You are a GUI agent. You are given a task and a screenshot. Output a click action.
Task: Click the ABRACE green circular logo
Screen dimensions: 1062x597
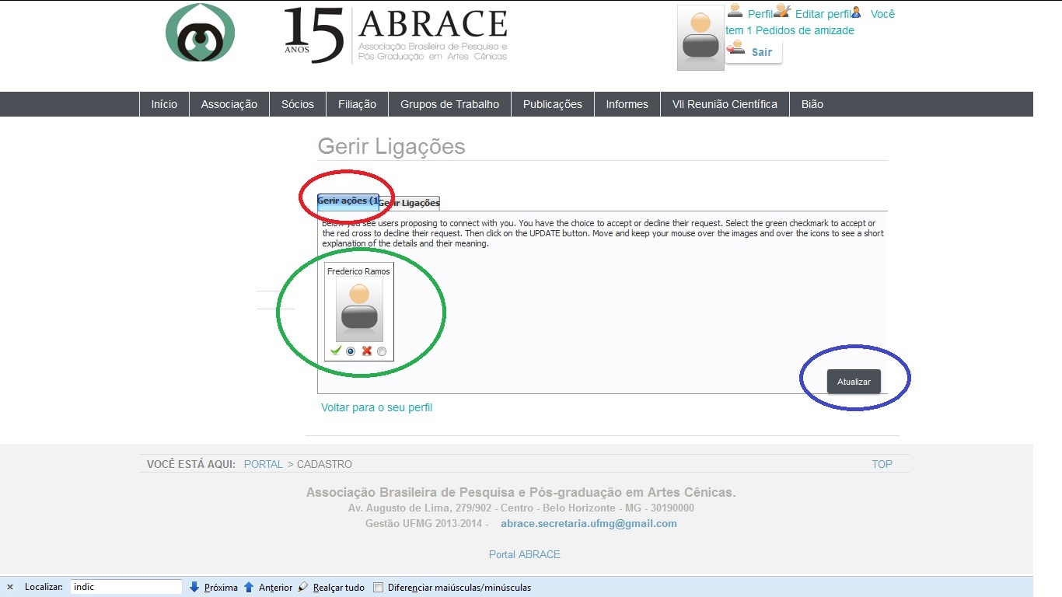(200, 33)
